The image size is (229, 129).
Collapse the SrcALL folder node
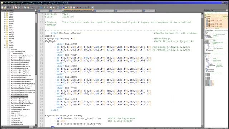pyautogui.click(x=5, y=47)
